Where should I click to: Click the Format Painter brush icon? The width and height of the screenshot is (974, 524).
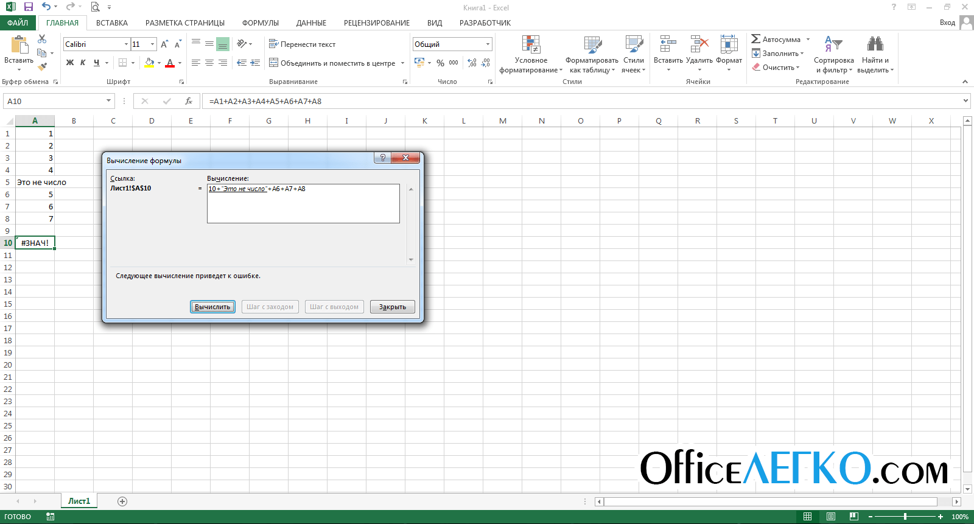point(42,67)
